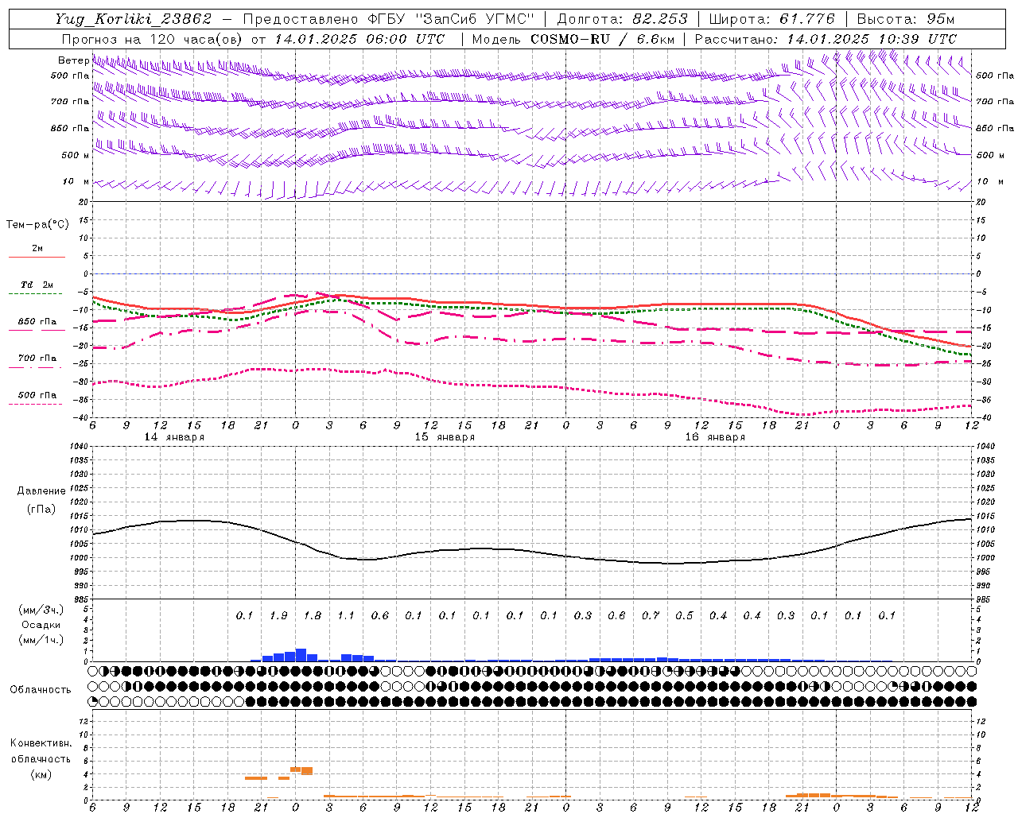The image size is (1018, 814).
Task: Click the station name Yug_Korliki_23862
Action: pos(134,19)
